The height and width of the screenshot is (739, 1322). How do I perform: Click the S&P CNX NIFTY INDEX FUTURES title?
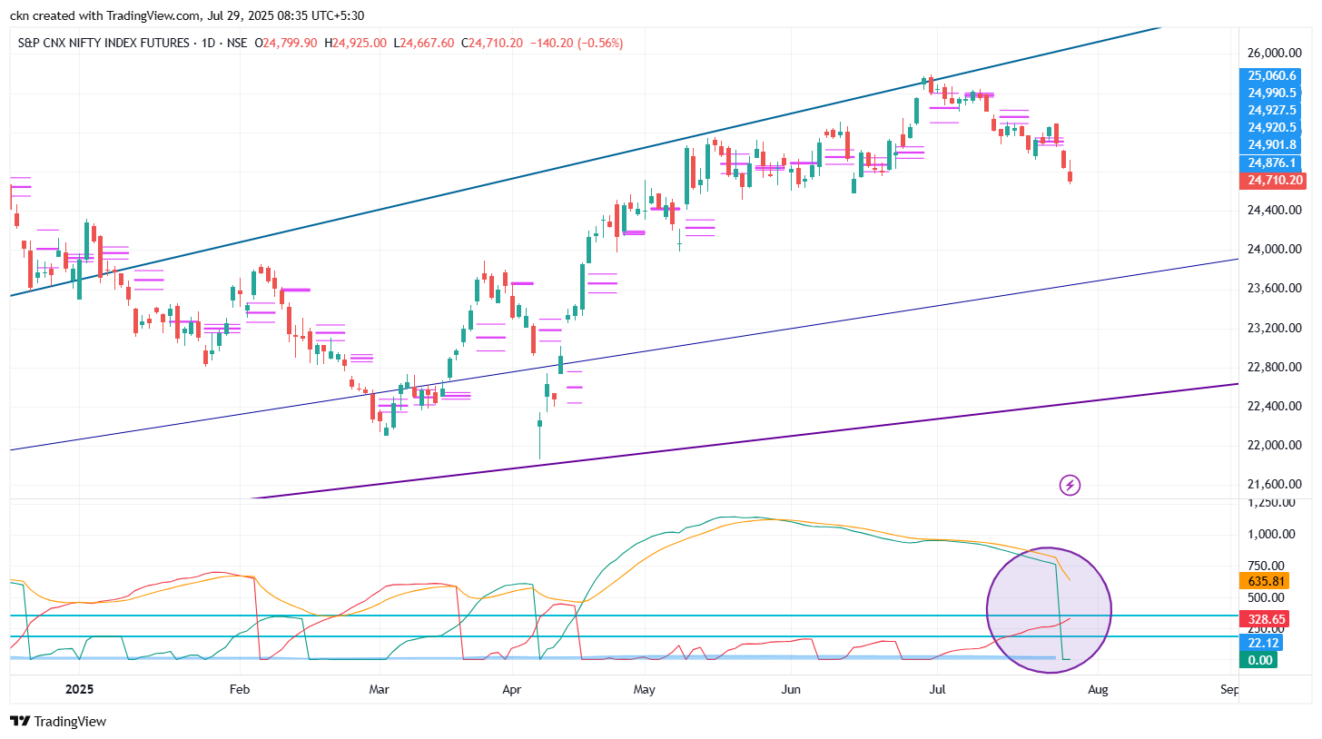(x=104, y=44)
